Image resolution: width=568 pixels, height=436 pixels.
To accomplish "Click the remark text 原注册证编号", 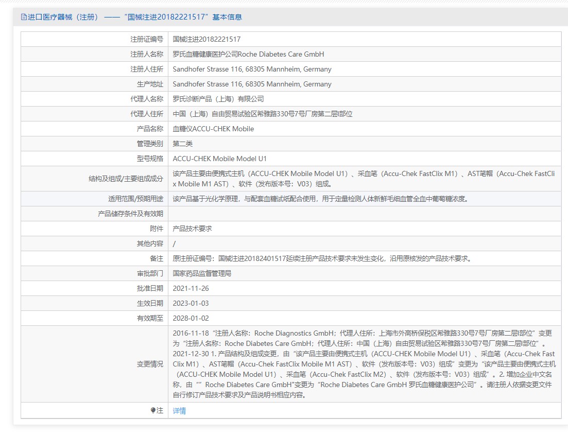I will [322, 258].
